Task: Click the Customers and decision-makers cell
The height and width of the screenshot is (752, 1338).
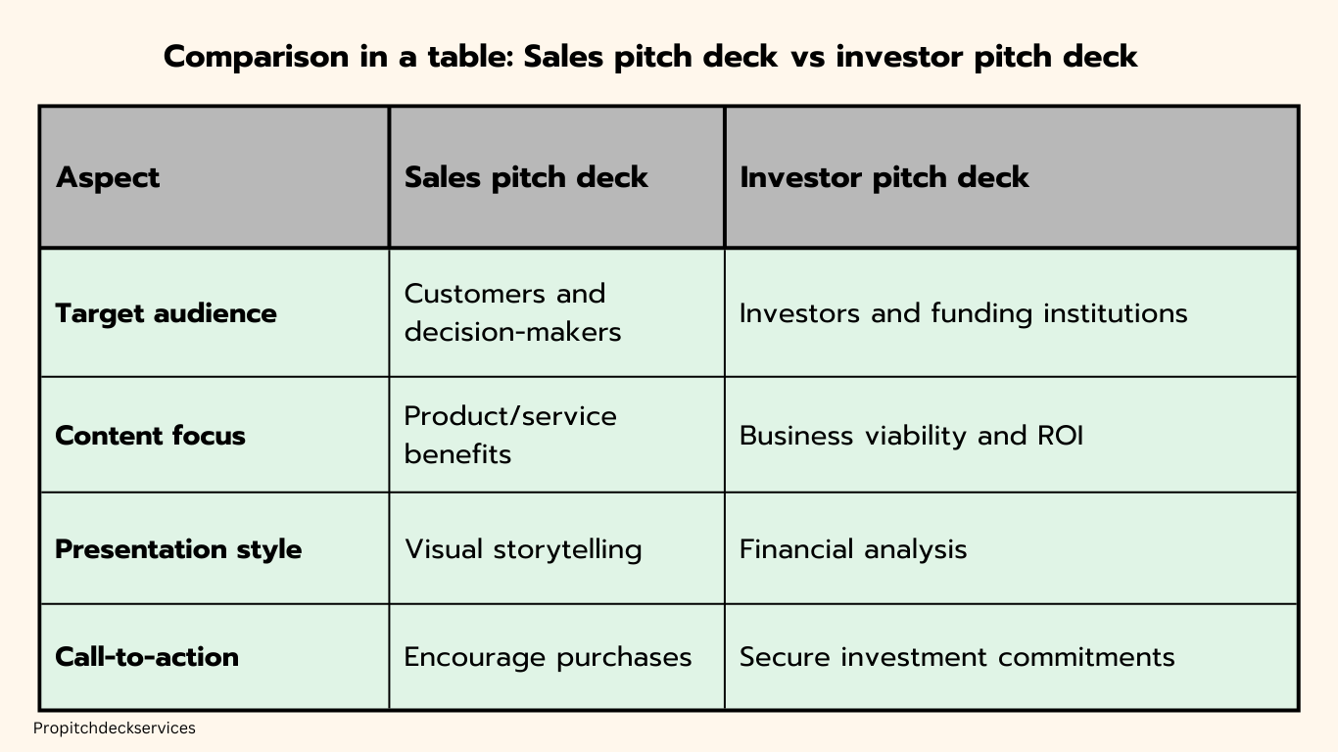Action: (x=512, y=312)
